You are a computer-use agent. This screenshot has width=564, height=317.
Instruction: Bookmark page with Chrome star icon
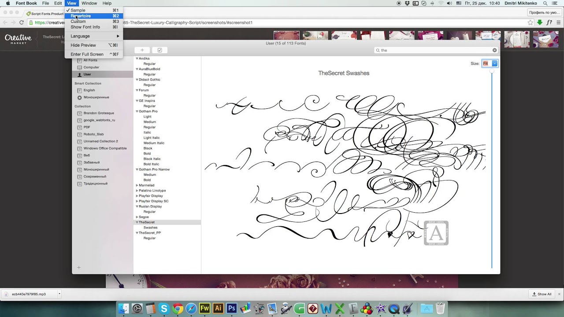531,22
